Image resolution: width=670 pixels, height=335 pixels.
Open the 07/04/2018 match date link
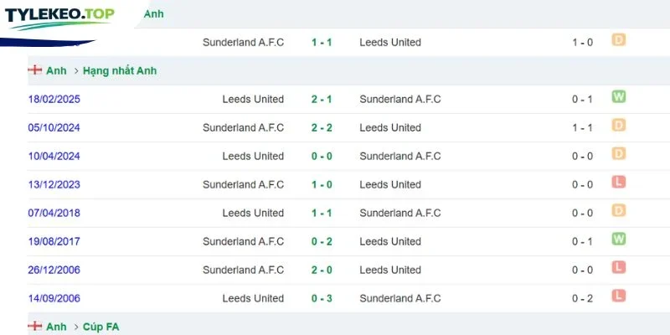(x=54, y=213)
